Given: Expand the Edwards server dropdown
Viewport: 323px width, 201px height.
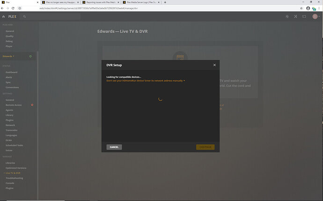Looking at the screenshot, I should [8, 56].
